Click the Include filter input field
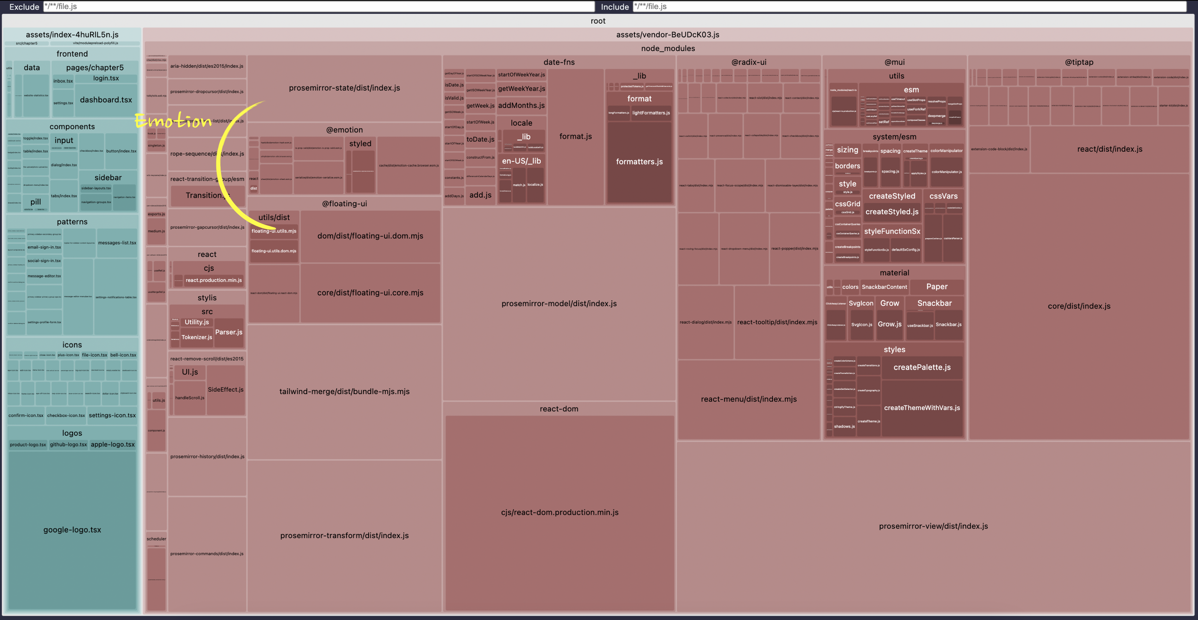 point(909,7)
